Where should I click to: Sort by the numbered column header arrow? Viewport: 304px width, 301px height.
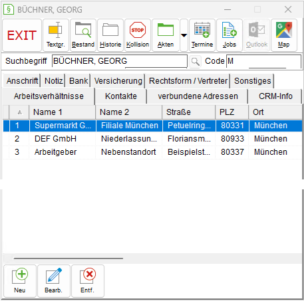coord(19,112)
